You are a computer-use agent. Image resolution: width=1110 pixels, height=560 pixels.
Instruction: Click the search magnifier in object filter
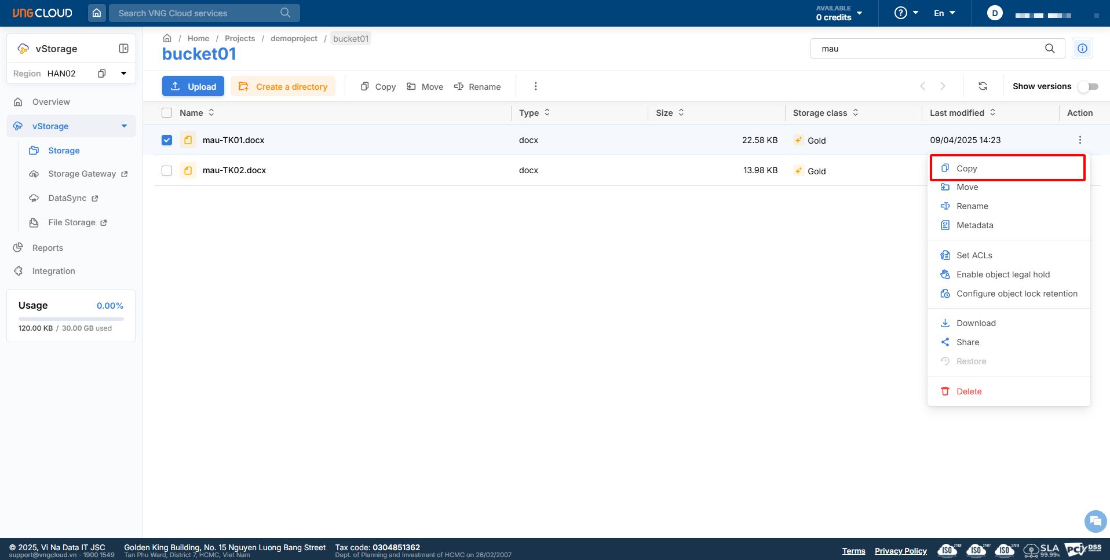[x=1050, y=49]
